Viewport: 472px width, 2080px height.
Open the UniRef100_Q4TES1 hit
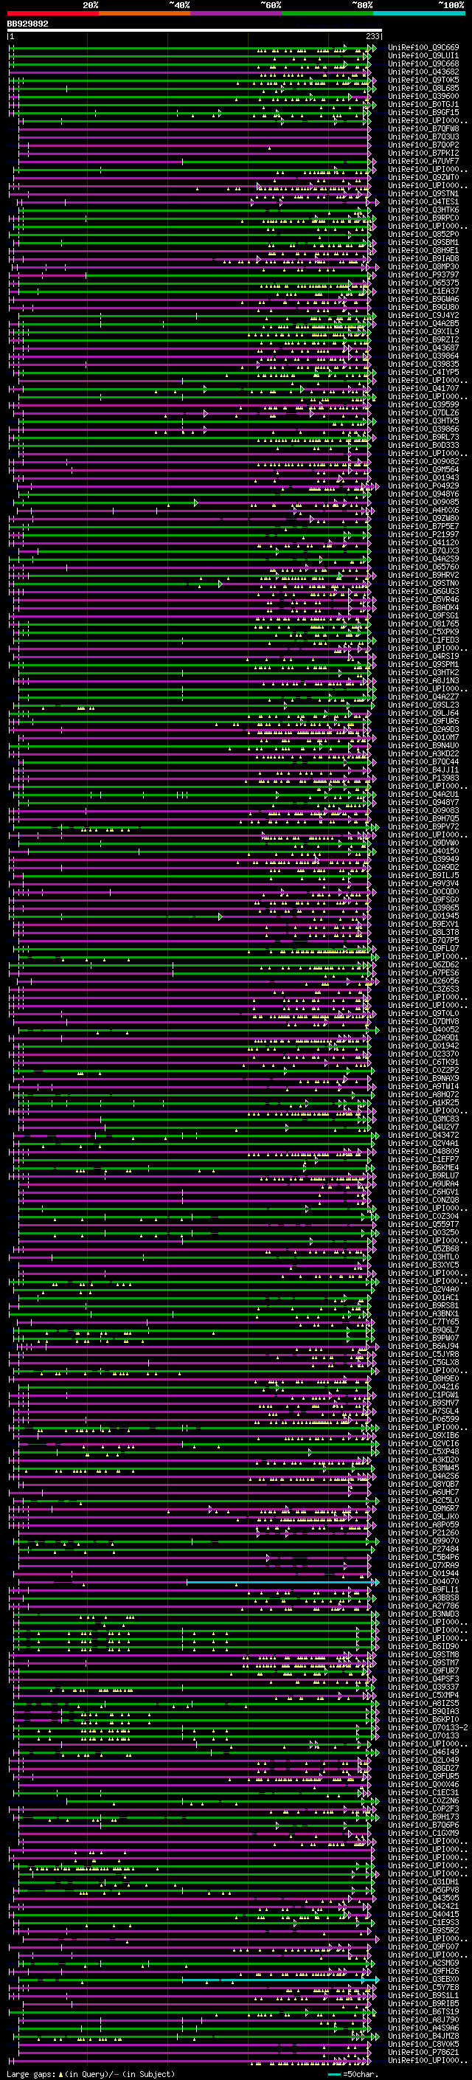(x=423, y=202)
